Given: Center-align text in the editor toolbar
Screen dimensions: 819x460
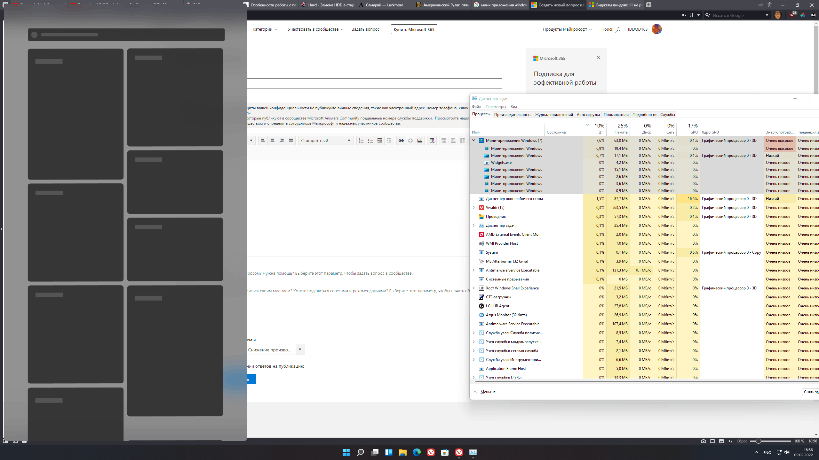Looking at the screenshot, I should [272, 141].
